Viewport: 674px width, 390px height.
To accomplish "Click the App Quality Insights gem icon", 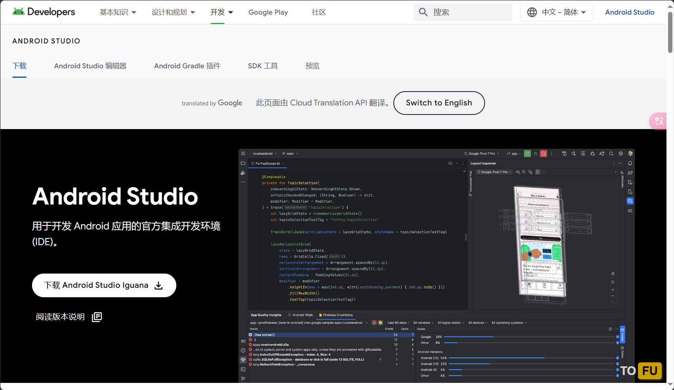I will click(243, 360).
